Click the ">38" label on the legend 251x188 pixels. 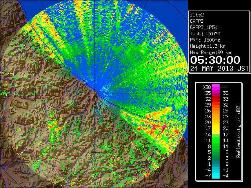click(x=207, y=87)
